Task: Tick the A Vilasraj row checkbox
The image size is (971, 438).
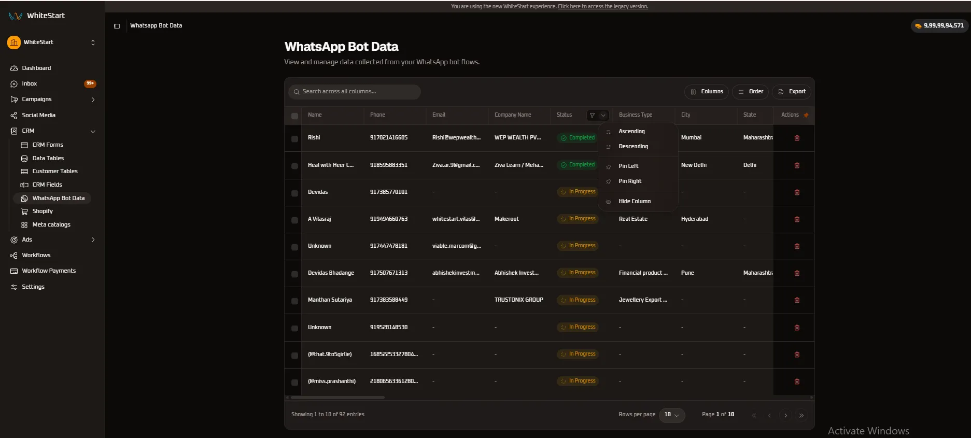Action: (x=294, y=220)
